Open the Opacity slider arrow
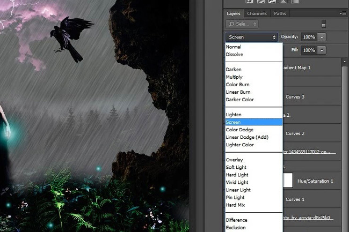Image resolution: width=349 pixels, height=232 pixels. (322, 37)
